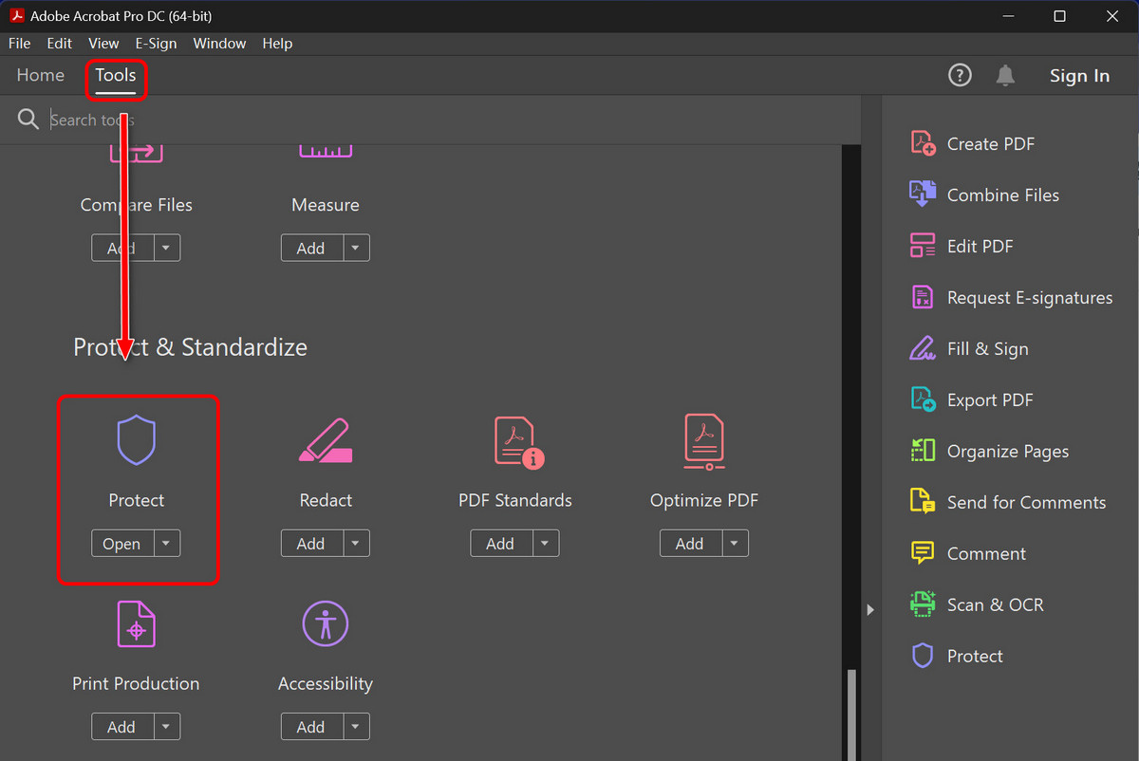Switch to the Home tab

[x=40, y=75]
